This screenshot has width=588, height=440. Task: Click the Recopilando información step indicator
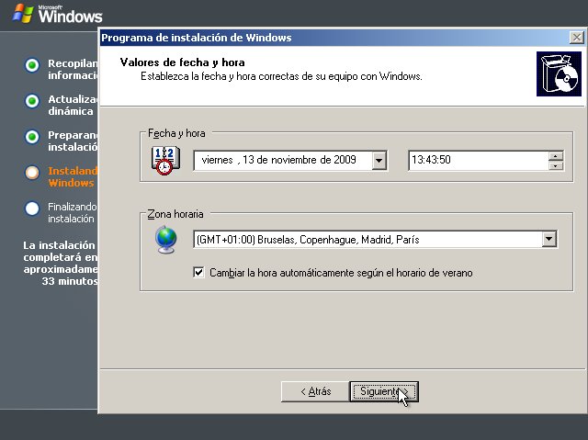click(x=32, y=65)
